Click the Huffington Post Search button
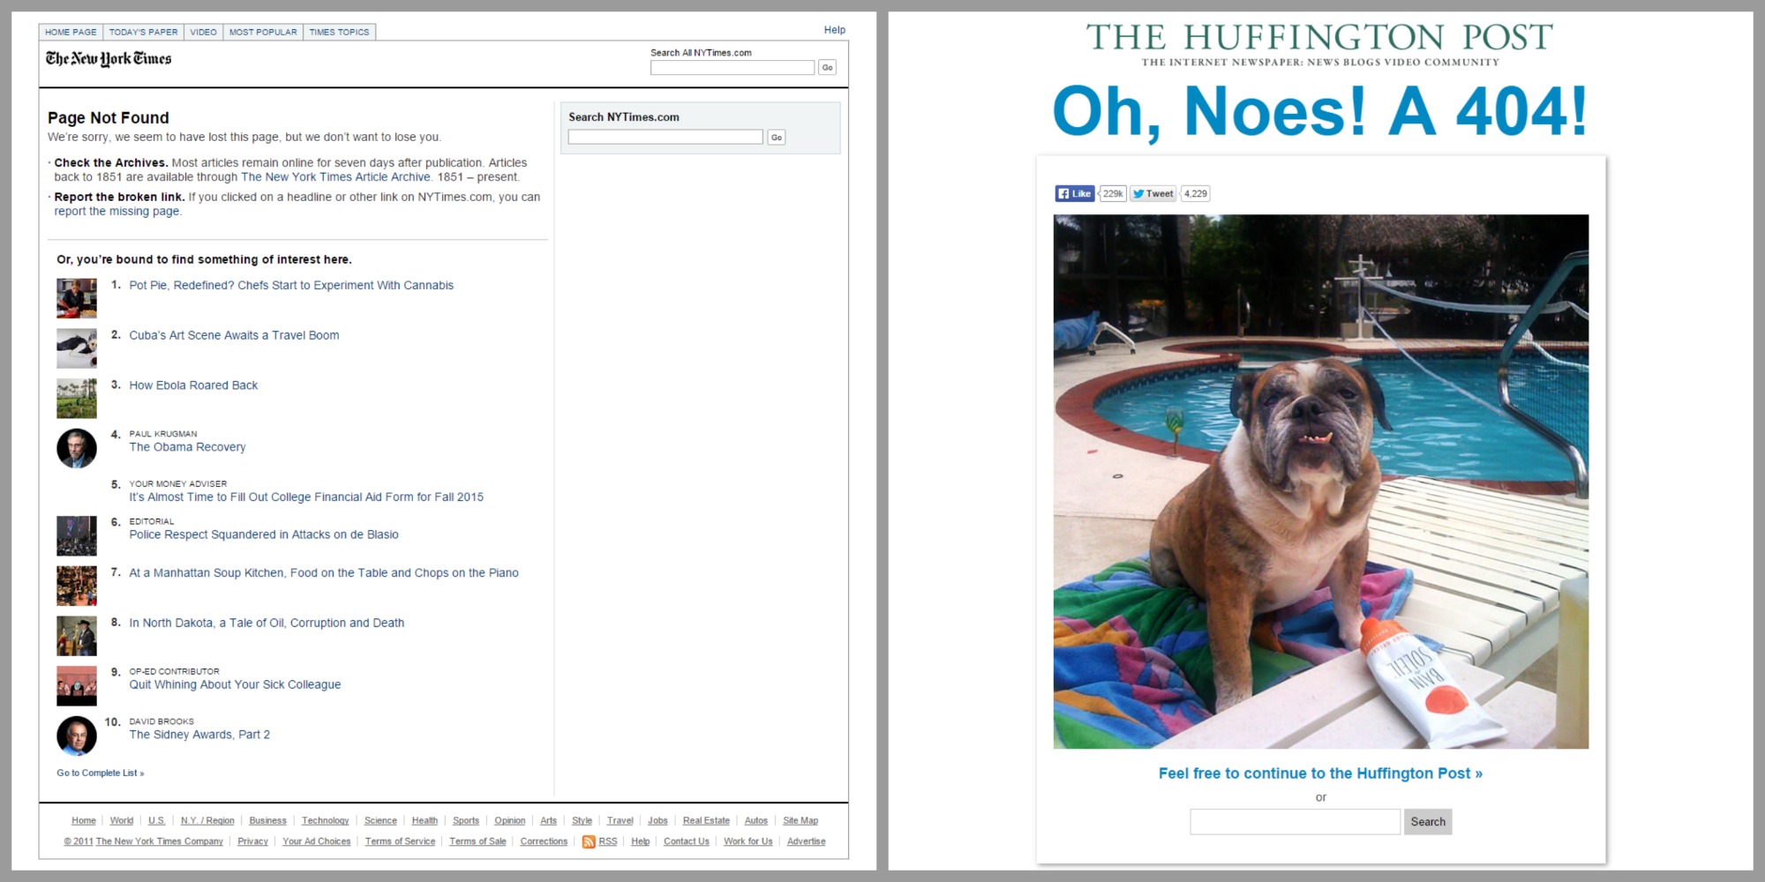 pyautogui.click(x=1428, y=822)
